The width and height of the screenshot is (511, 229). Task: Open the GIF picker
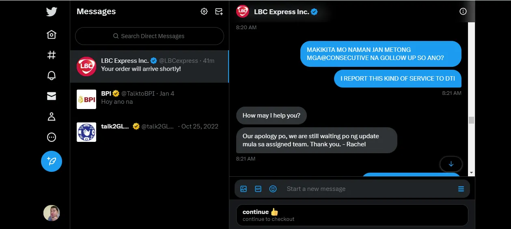click(258, 188)
